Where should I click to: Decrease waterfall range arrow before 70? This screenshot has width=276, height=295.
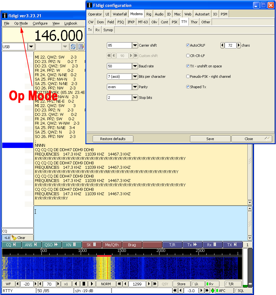(41, 284)
